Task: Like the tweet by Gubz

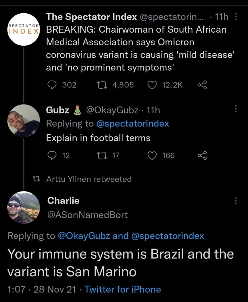Action: (x=151, y=156)
